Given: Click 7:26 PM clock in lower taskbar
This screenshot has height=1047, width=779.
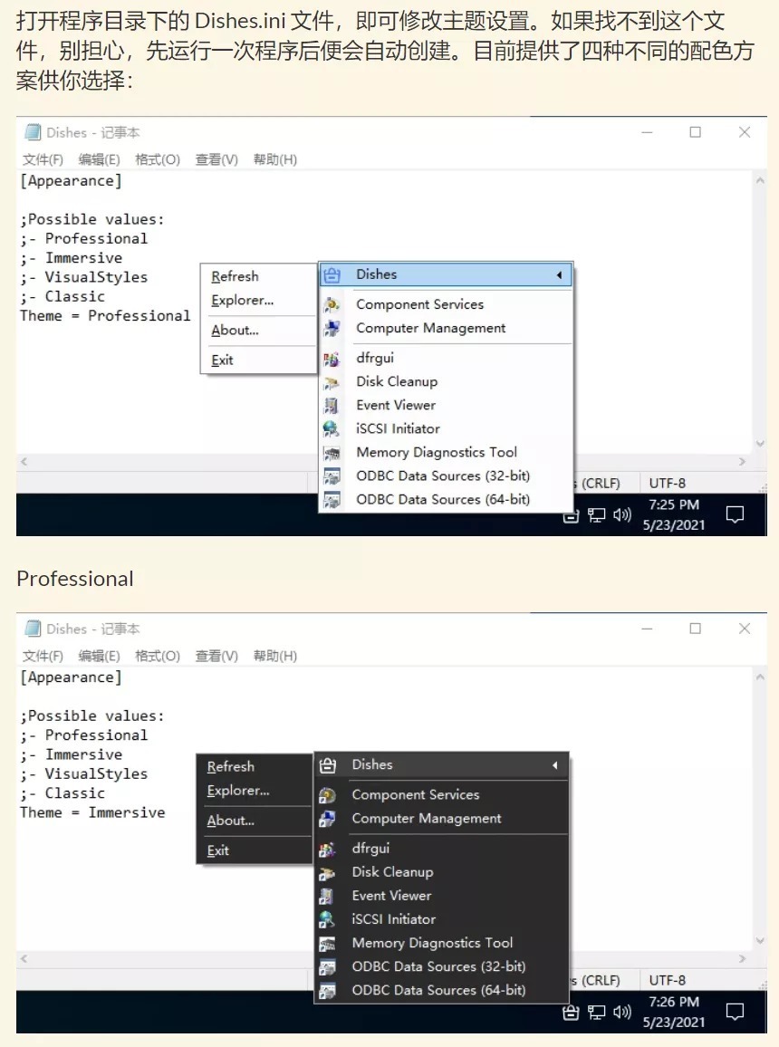Looking at the screenshot, I should pyautogui.click(x=674, y=1003).
